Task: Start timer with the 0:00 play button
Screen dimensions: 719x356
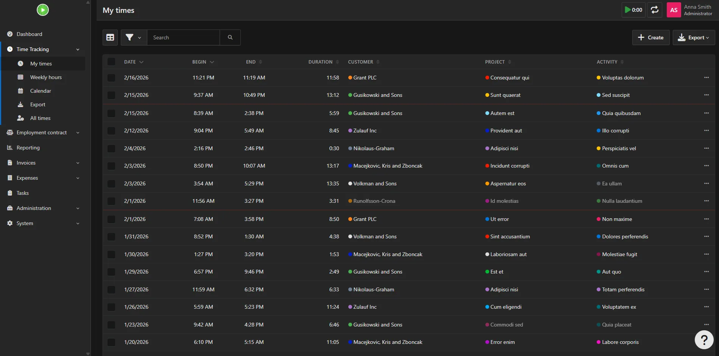Action: [633, 10]
